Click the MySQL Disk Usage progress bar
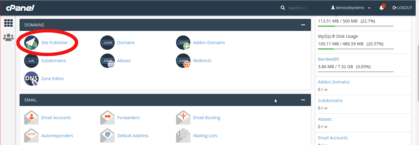 (356, 49)
